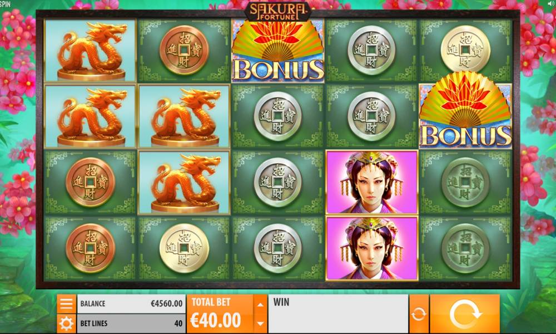Click the Total Bet €40.00 panel
556x334 pixels.
pyautogui.click(x=220, y=314)
